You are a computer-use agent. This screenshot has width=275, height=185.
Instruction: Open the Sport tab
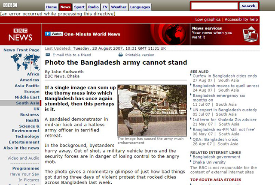pos(79,7)
